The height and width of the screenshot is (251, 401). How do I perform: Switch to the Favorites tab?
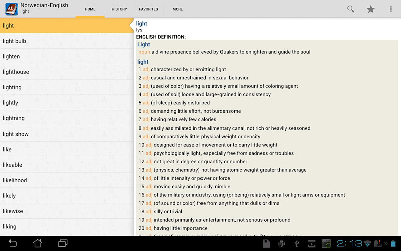pos(148,9)
